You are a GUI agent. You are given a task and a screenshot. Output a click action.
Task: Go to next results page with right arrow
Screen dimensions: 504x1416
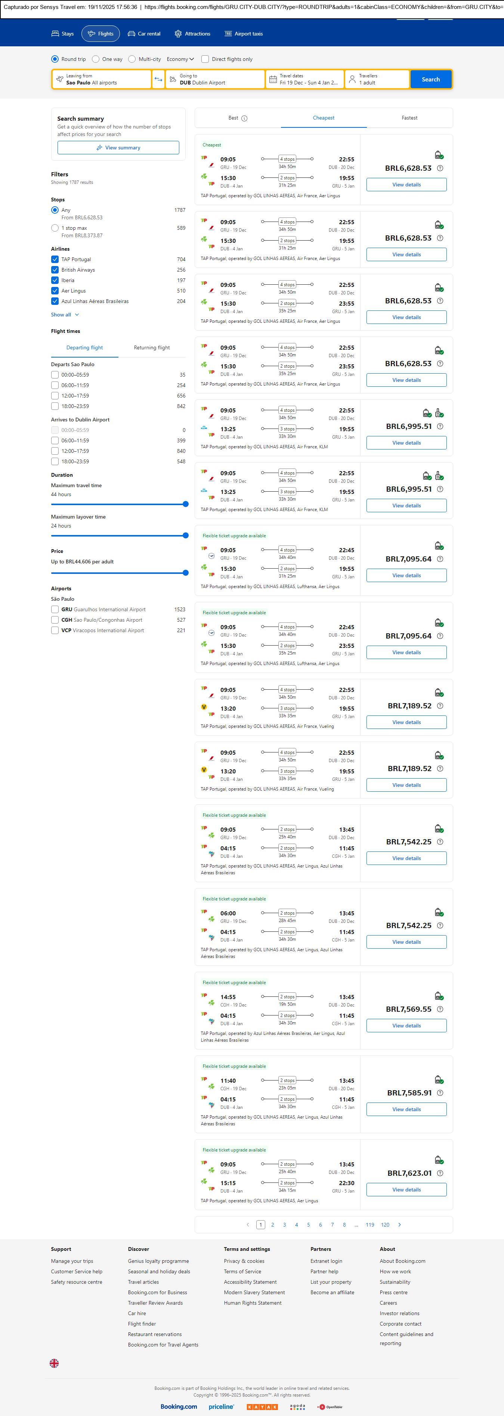[399, 1225]
